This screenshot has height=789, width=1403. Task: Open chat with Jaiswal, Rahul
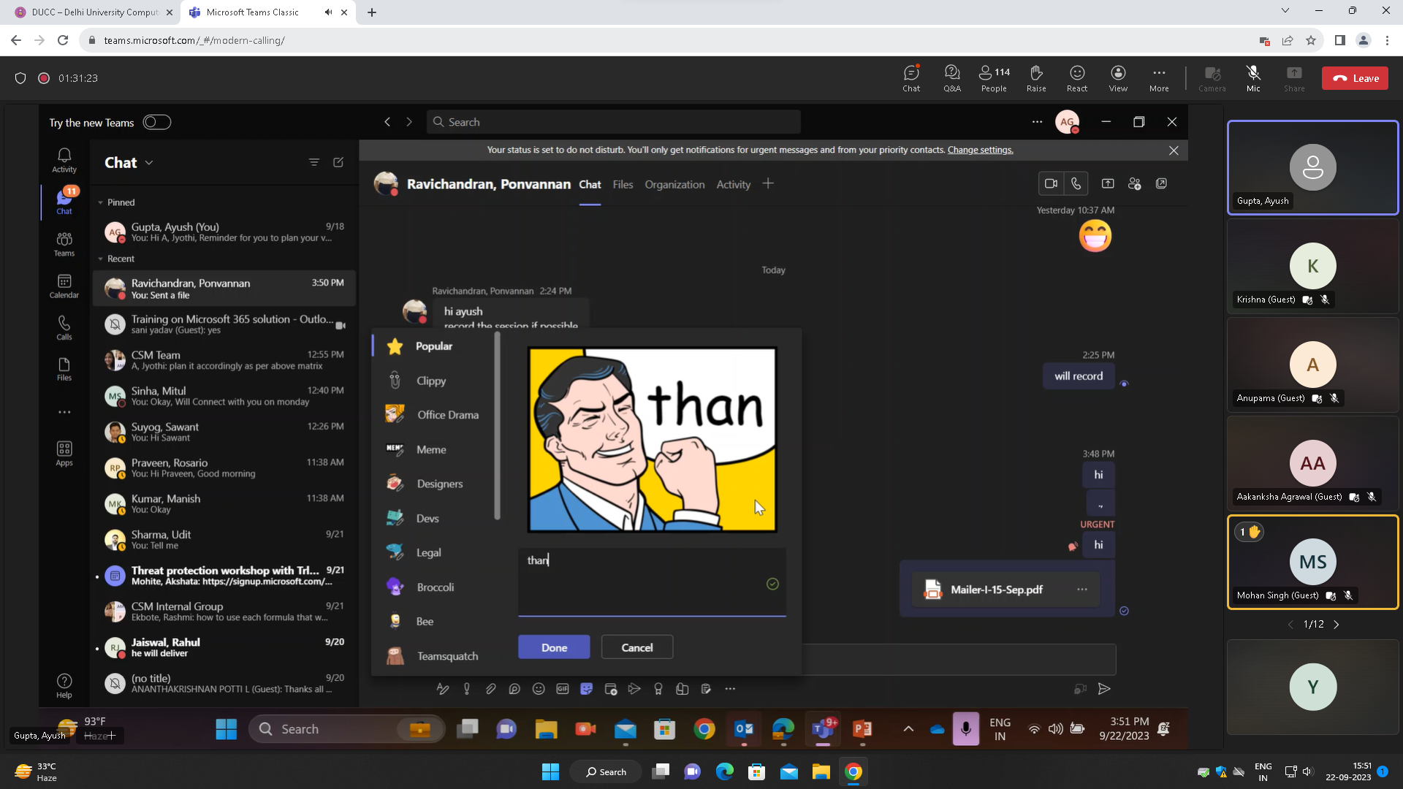pos(224,647)
